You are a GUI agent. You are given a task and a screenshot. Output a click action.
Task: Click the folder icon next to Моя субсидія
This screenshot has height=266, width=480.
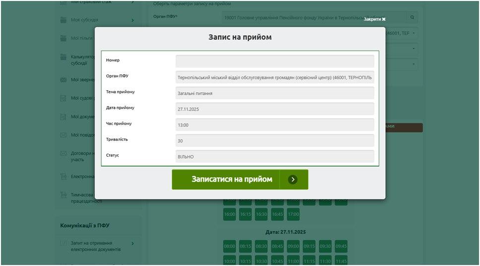coord(63,20)
